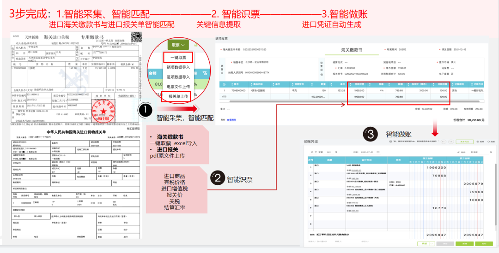Open the voucher date calendar icon
This screenshot has height=253, width=499.
(377, 151)
